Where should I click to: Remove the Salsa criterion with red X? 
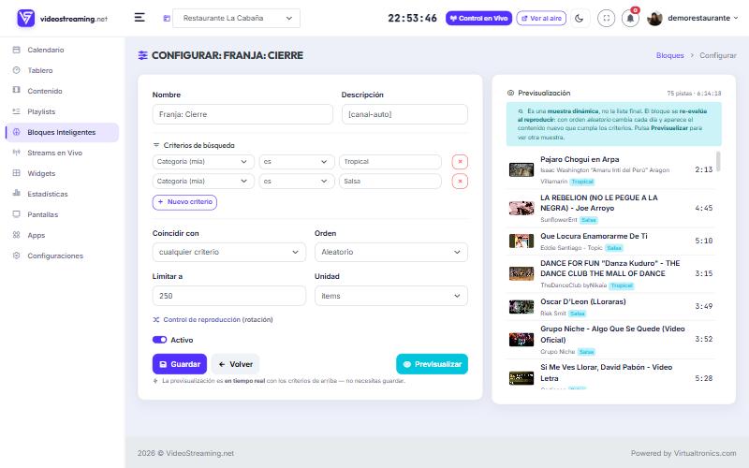point(460,182)
